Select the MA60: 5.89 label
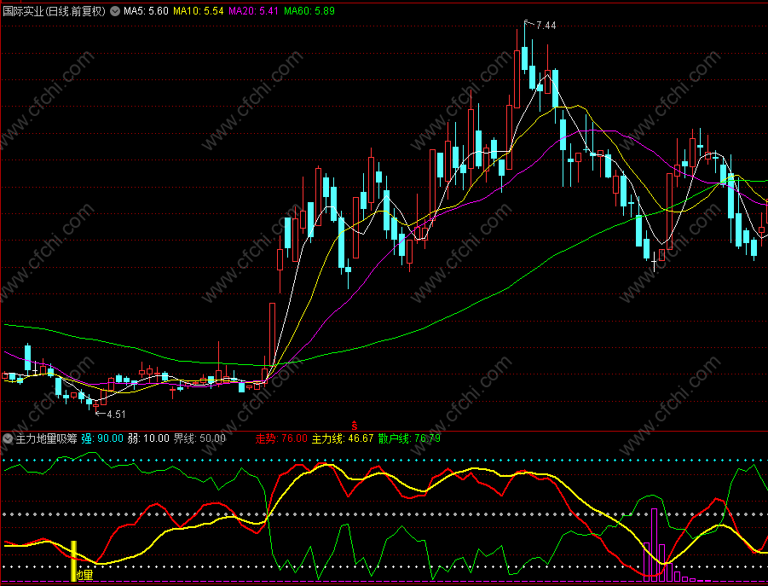 (x=309, y=11)
